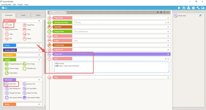
Task: Select the Change Background component
Action: click(x=13, y=64)
